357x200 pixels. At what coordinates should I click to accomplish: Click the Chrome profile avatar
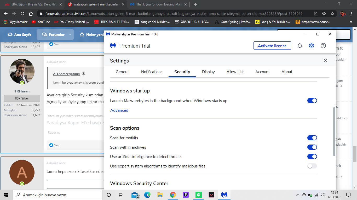pyautogui.click(x=343, y=14)
